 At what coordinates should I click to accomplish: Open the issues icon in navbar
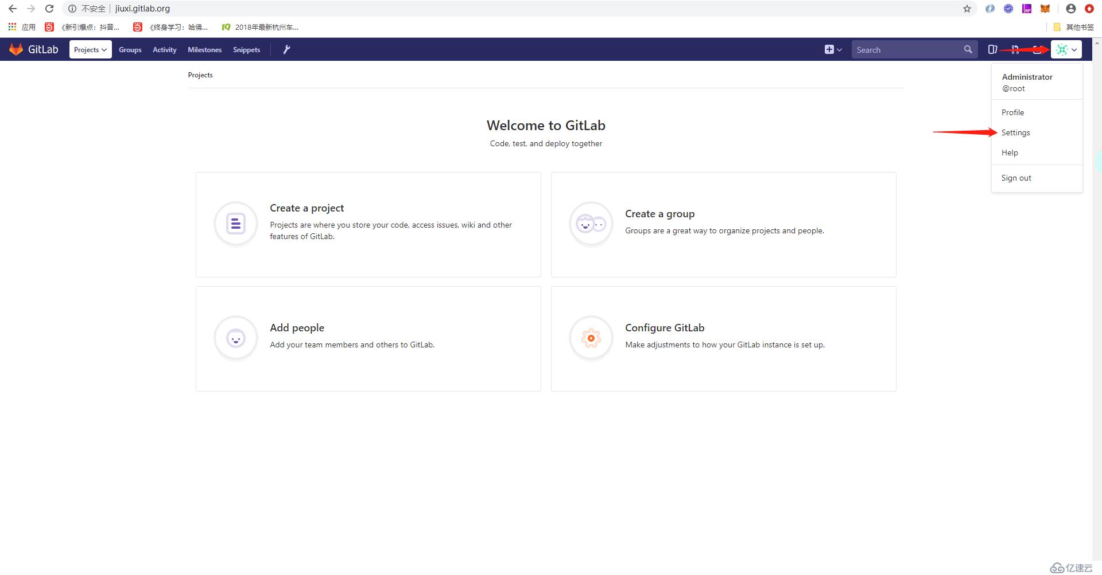pyautogui.click(x=992, y=49)
